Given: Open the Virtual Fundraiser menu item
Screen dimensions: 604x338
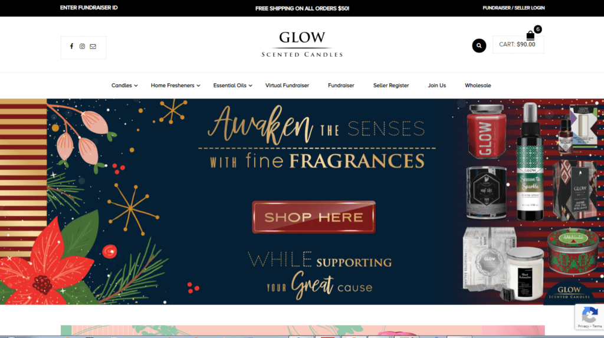Looking at the screenshot, I should pos(287,85).
